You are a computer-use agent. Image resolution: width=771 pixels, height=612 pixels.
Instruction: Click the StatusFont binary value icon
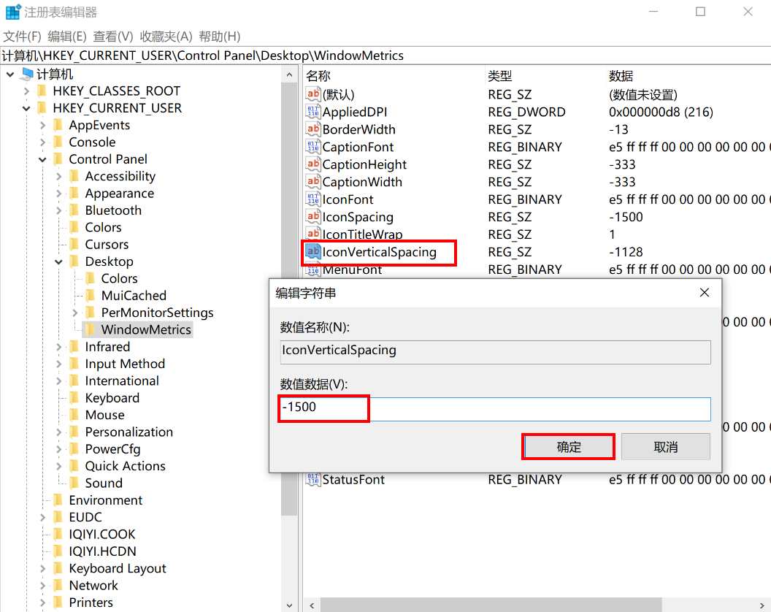313,480
